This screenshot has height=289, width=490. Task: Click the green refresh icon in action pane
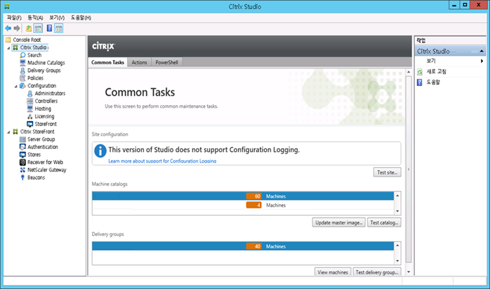click(x=419, y=72)
